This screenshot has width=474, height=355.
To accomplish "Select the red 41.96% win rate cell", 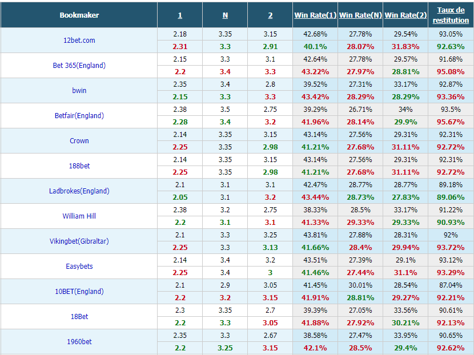I will (x=315, y=122).
